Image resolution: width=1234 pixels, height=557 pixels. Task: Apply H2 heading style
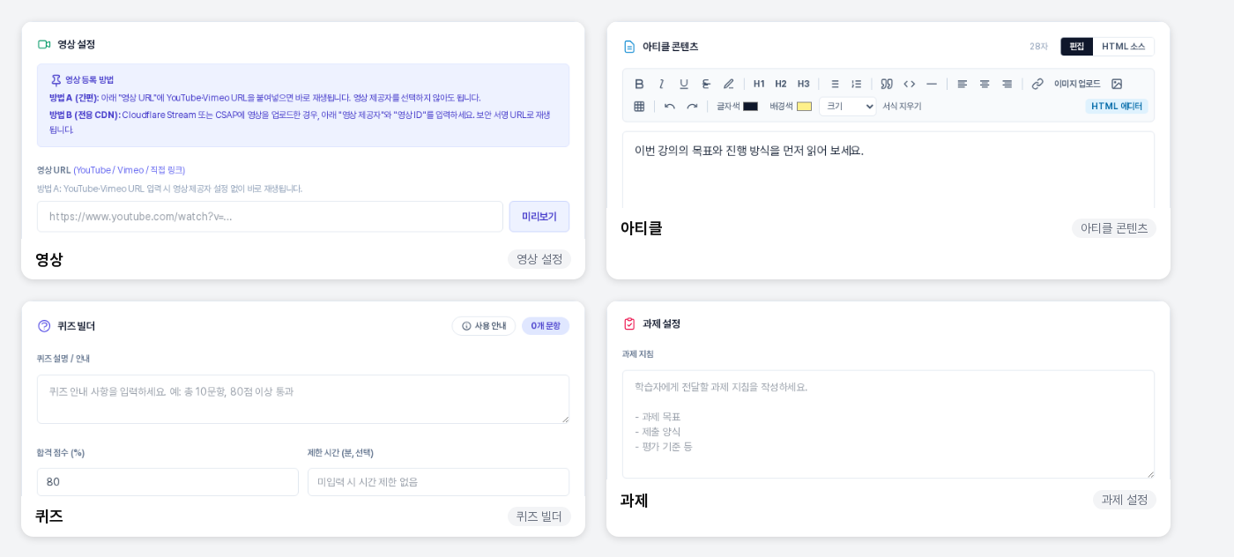[781, 84]
